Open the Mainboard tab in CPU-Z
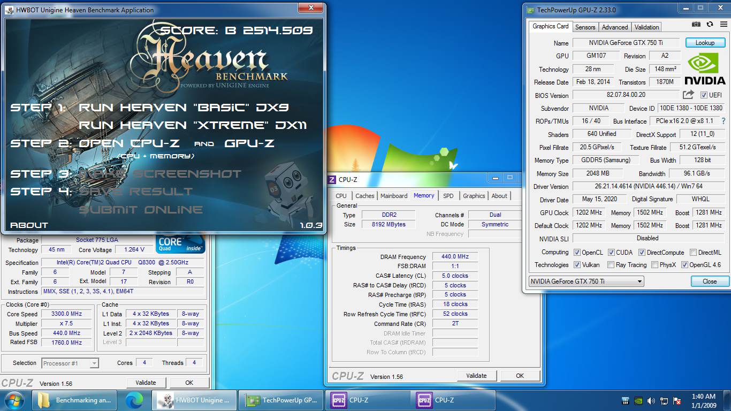The image size is (731, 411). [394, 196]
